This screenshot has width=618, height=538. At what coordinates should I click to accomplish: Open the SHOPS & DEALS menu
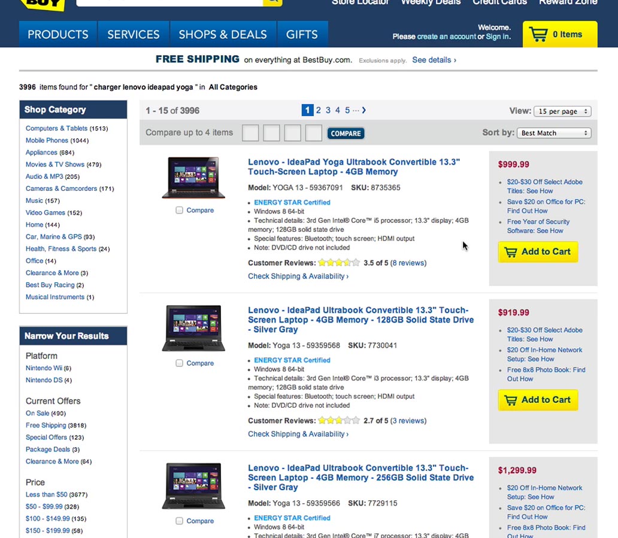click(x=223, y=34)
